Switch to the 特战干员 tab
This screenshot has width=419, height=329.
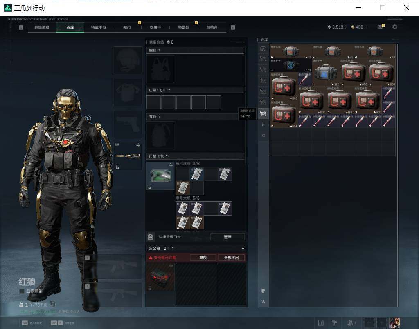pyautogui.click(x=98, y=27)
